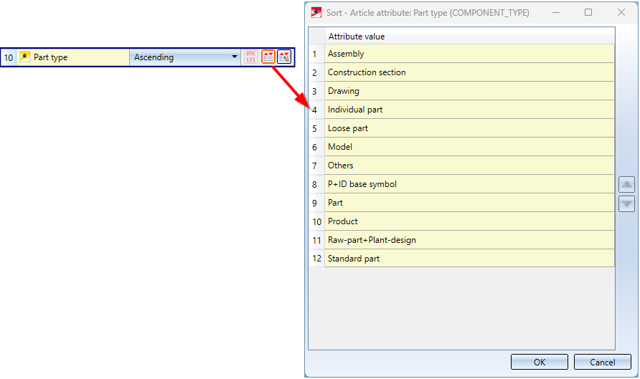Select the Others attribute value

pyautogui.click(x=469, y=165)
